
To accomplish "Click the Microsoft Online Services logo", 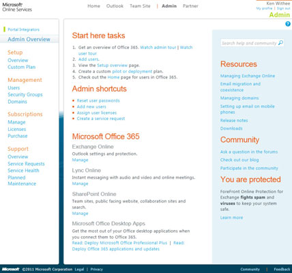I will [x=17, y=7].
